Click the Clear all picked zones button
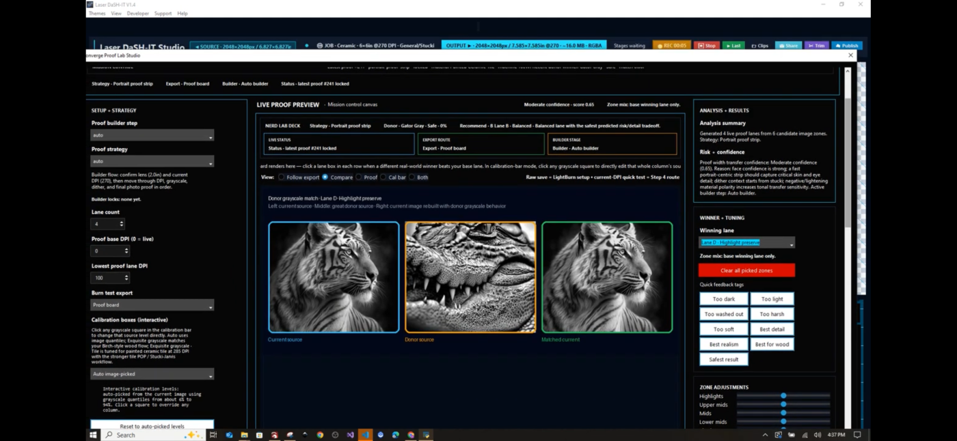957x441 pixels. (x=746, y=270)
